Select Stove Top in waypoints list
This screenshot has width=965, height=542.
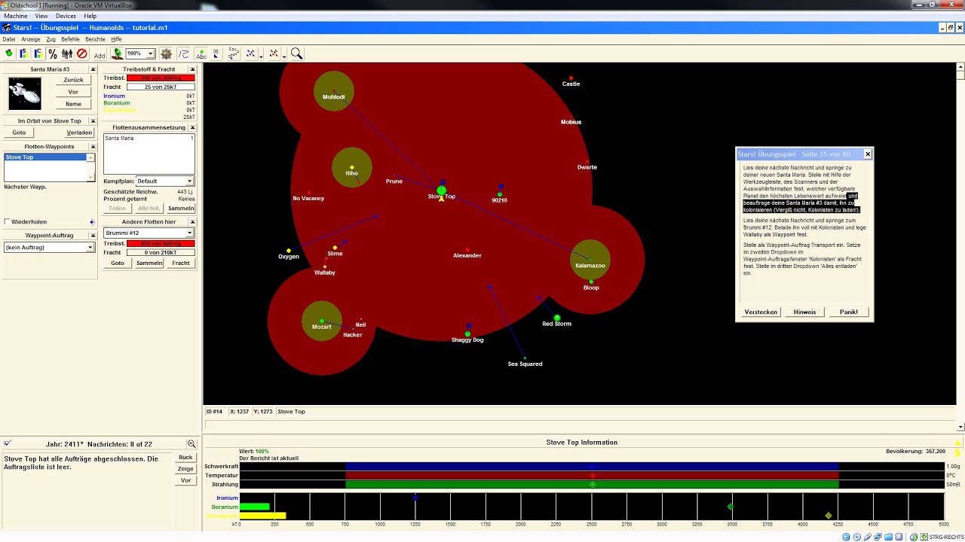[x=46, y=157]
